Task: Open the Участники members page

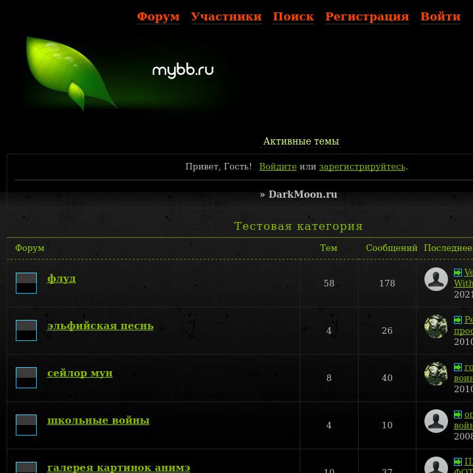Action: click(226, 16)
